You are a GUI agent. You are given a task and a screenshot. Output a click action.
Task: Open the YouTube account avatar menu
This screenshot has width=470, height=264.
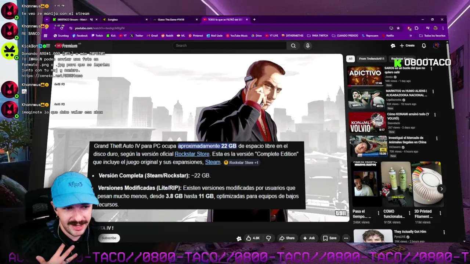coord(436,45)
